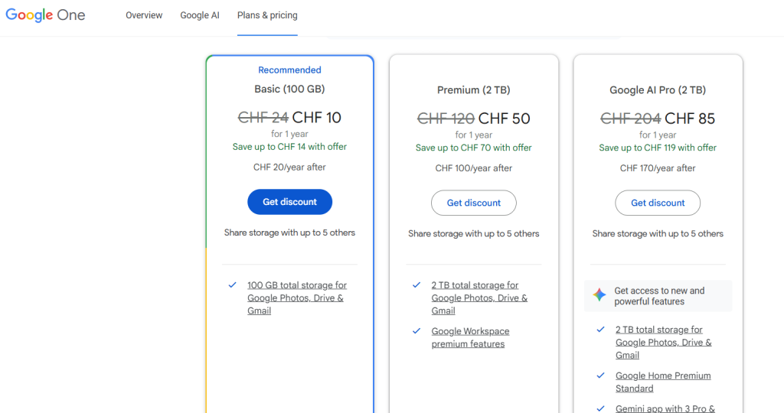This screenshot has width=784, height=413.
Task: Click the checkmark beside Google Home Premium Standard
Action: click(x=600, y=376)
